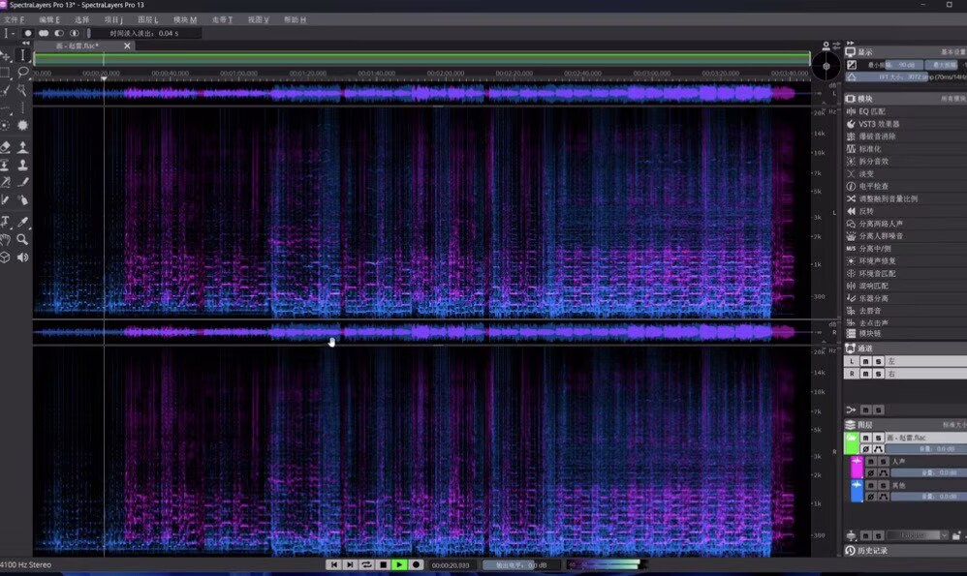Viewport: 967px width, 576px height.
Task: Mute the right channel 右
Action: click(x=866, y=374)
